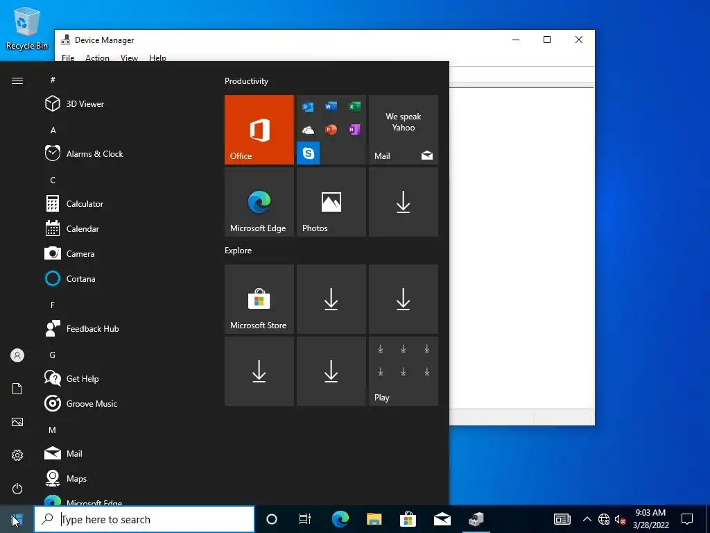Click the letter F group header
The height and width of the screenshot is (533, 710).
pos(53,305)
